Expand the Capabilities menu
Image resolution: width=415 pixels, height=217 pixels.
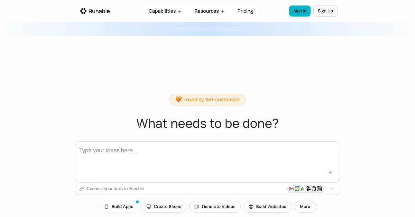click(165, 11)
